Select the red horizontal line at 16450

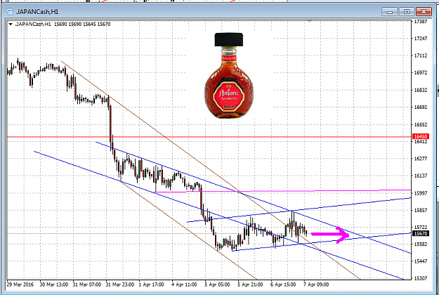209,137
